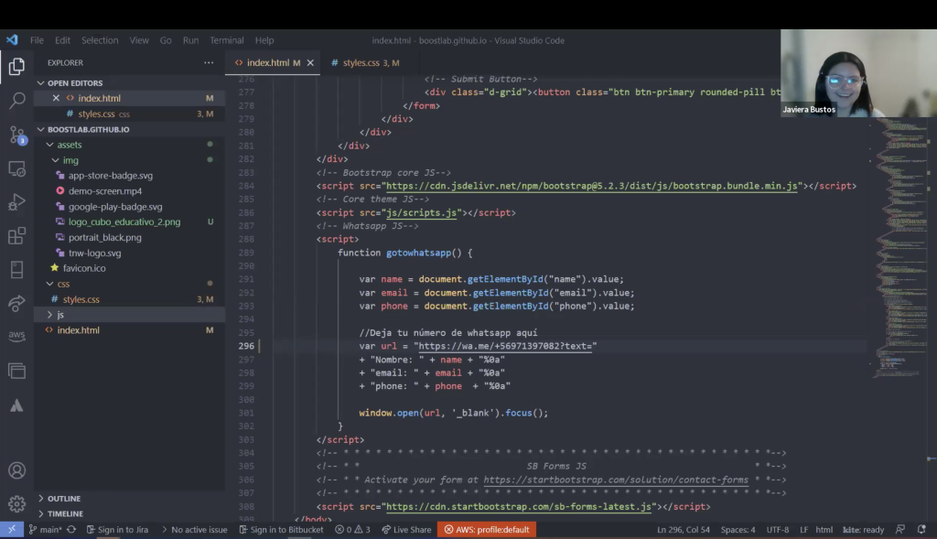The height and width of the screenshot is (539, 937).
Task: Open the Atlassian icon in the activity bar
Action: [16, 405]
